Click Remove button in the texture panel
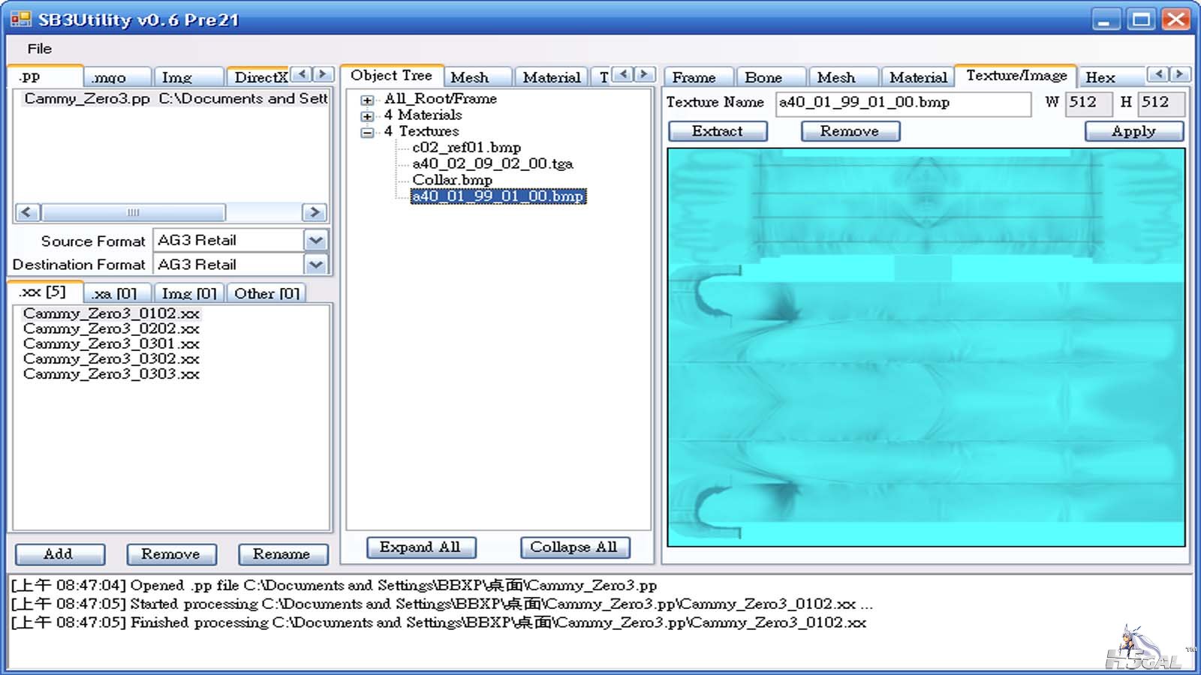The width and height of the screenshot is (1201, 675). (850, 131)
